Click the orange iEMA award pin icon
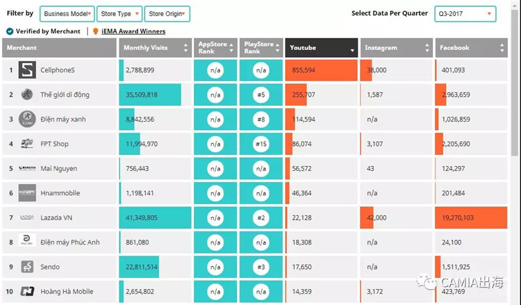The height and width of the screenshot is (305, 521). [96, 31]
